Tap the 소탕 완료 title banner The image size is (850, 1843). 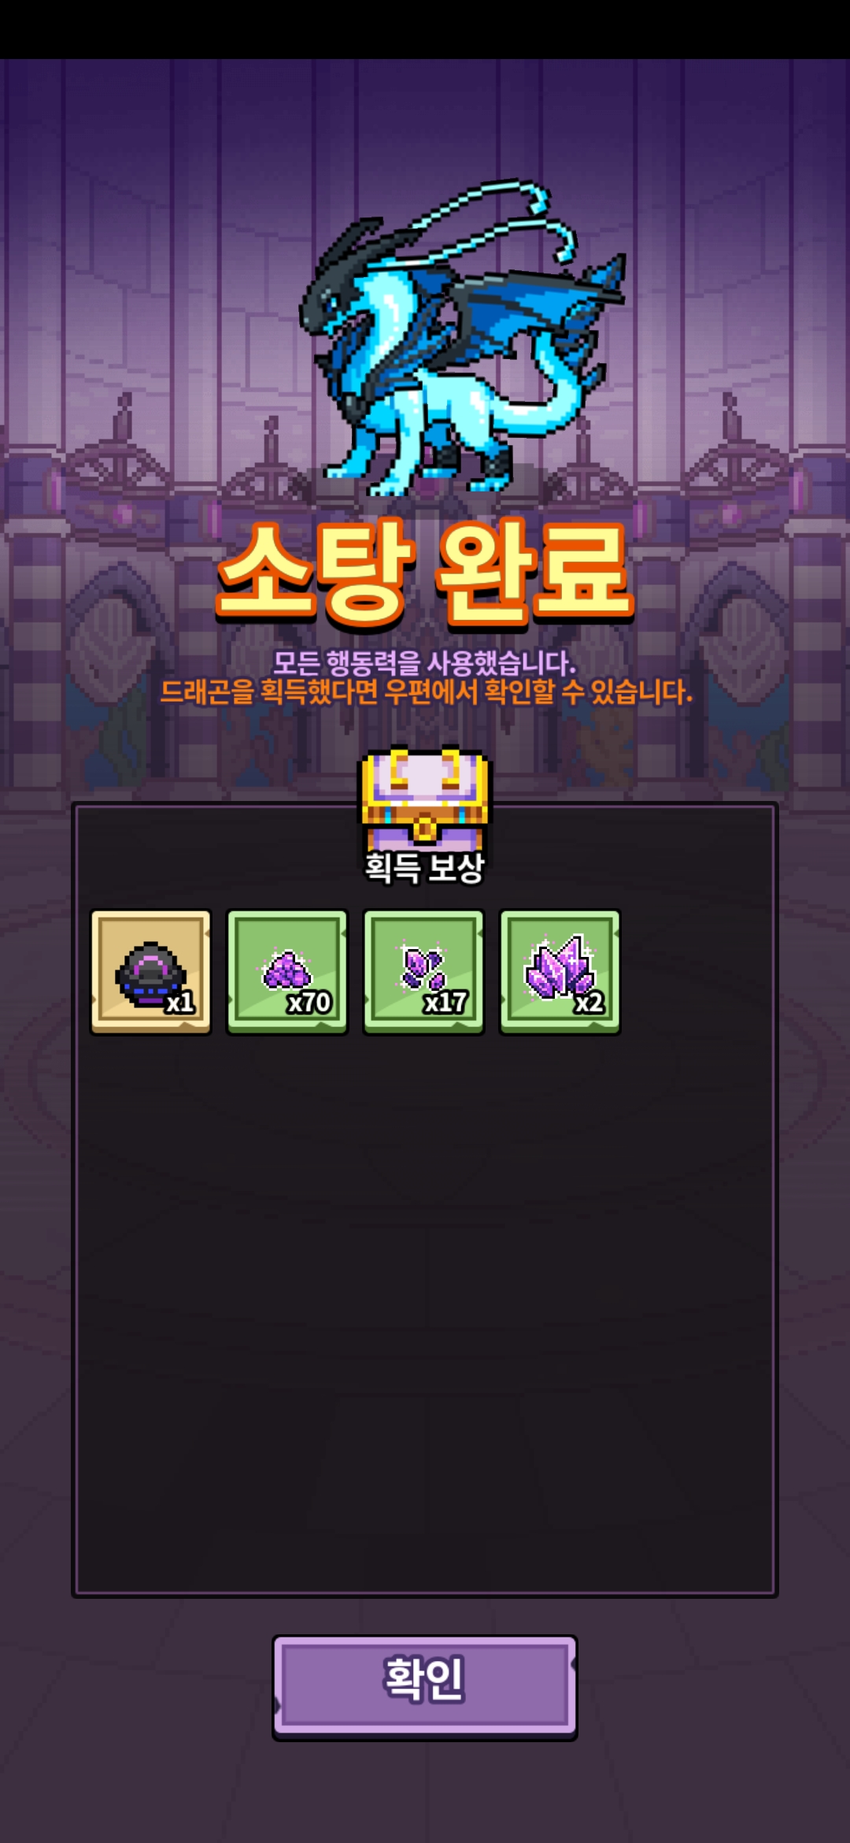pyautogui.click(x=425, y=573)
